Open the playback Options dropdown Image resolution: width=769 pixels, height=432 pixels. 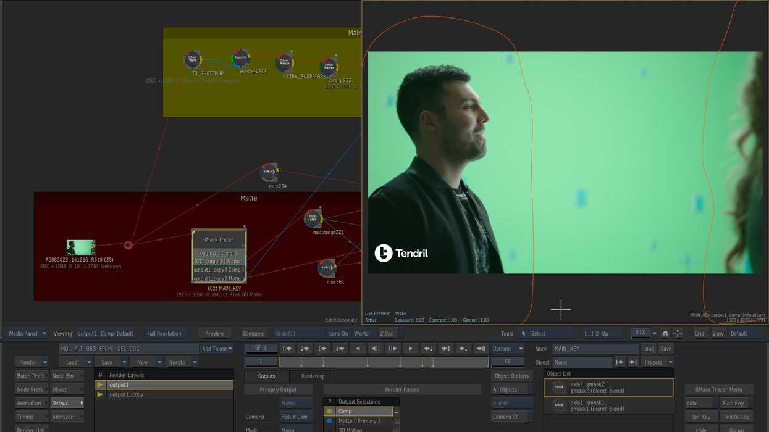[507, 349]
